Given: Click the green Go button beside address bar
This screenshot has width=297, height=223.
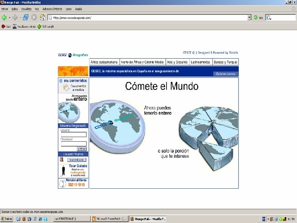Looking at the screenshot, I should [256, 18].
